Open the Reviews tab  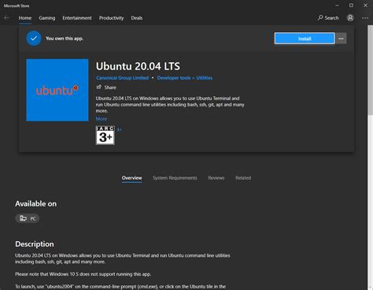tap(216, 178)
